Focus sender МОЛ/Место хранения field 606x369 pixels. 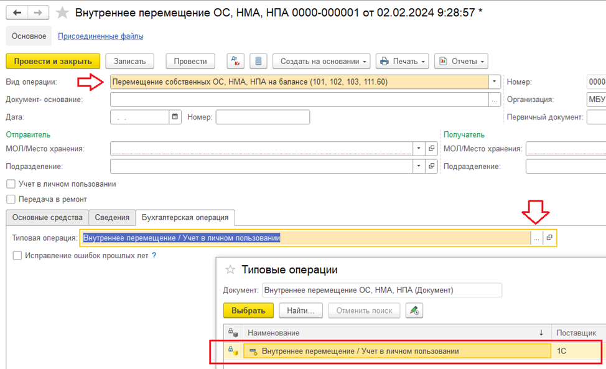tap(261, 148)
